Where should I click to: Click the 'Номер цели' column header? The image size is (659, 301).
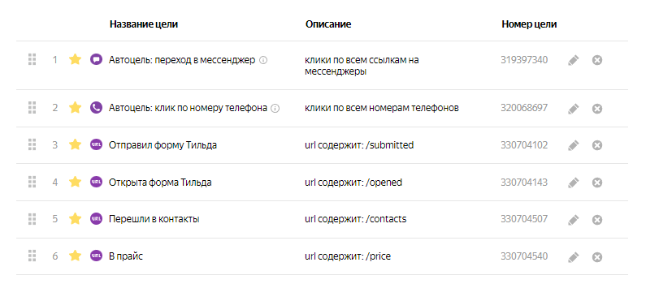click(529, 24)
